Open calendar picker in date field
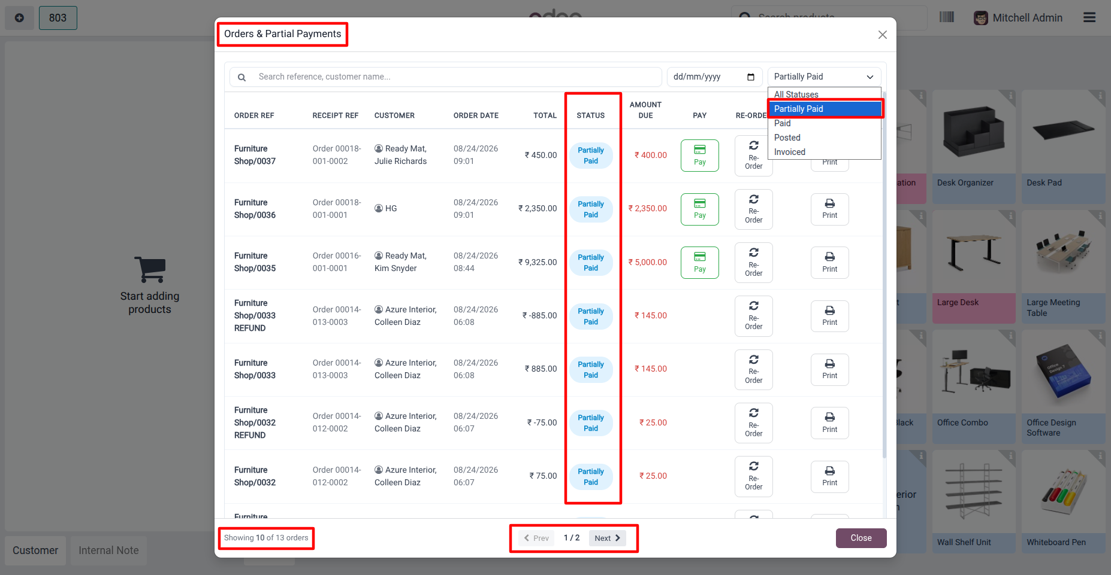The width and height of the screenshot is (1111, 575). pos(751,77)
